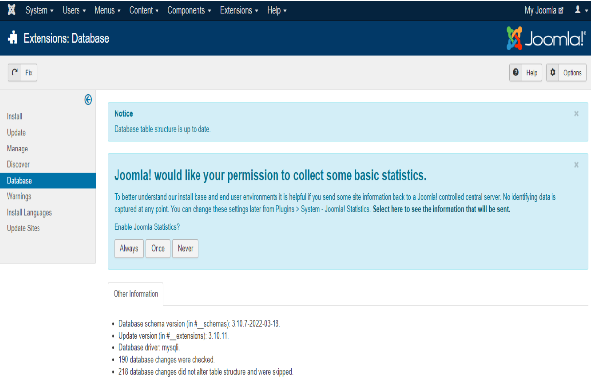
Task: Open the Extensions dropdown menu
Action: tap(239, 10)
